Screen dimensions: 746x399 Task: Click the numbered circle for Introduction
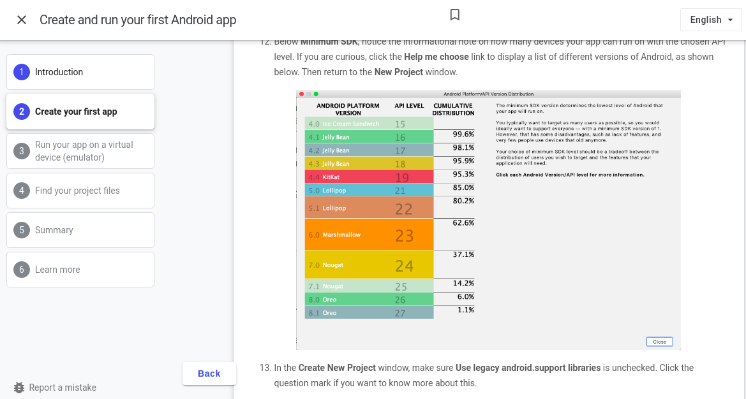tap(21, 72)
